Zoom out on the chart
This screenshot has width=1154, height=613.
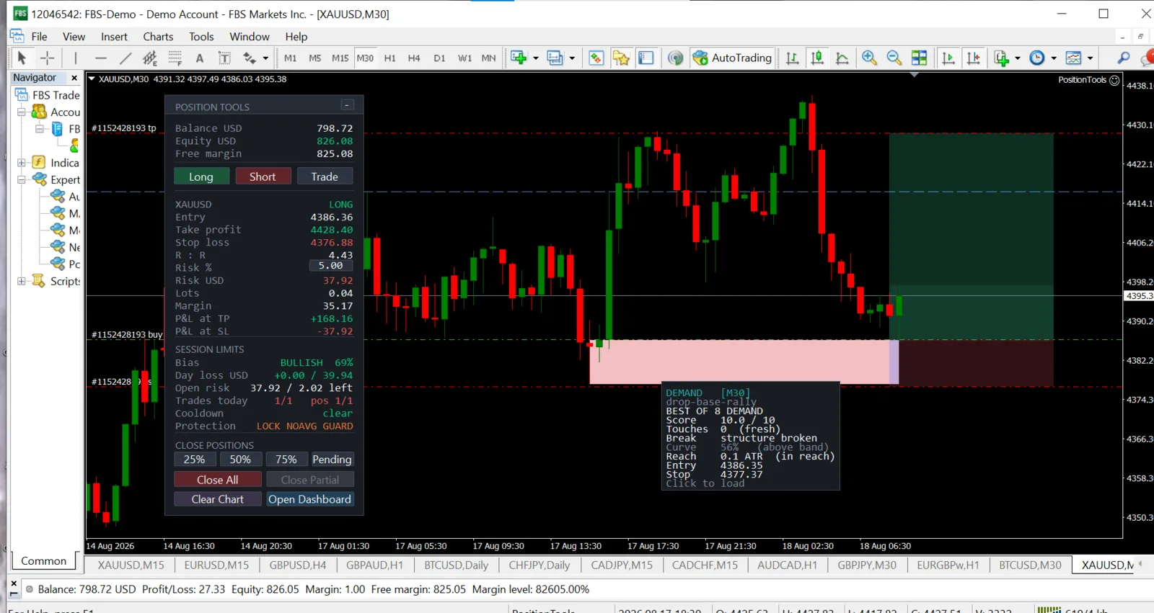894,58
